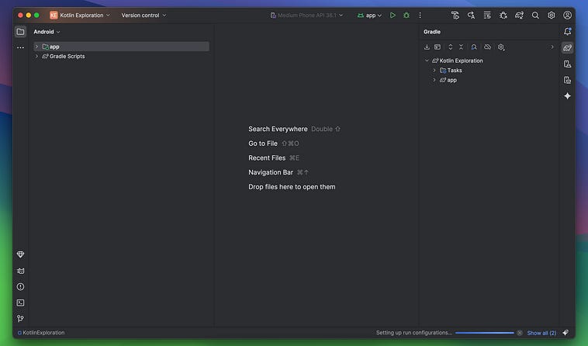588x346 pixels.
Task: Click right chevron at end of Gradle toolbar
Action: (x=552, y=47)
